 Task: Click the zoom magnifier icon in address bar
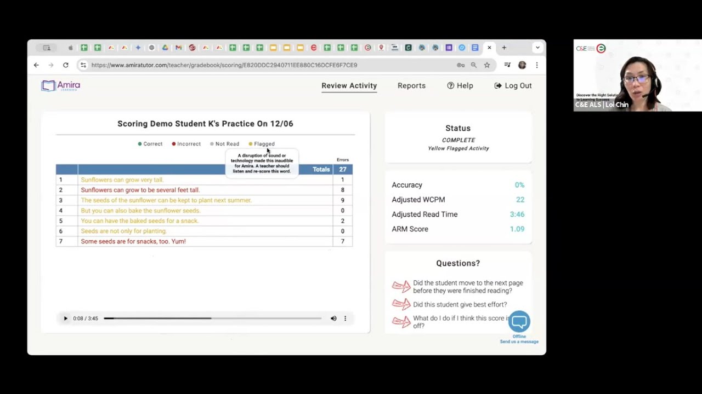click(x=473, y=65)
